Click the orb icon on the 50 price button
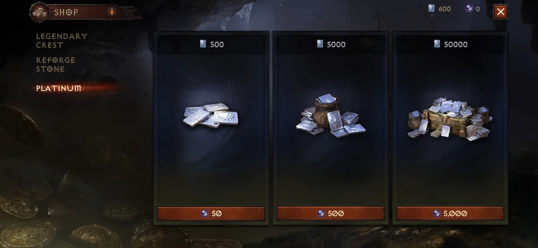 (204, 214)
